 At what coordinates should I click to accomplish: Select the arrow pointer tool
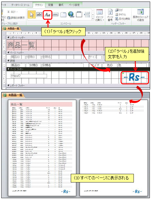click(31, 14)
